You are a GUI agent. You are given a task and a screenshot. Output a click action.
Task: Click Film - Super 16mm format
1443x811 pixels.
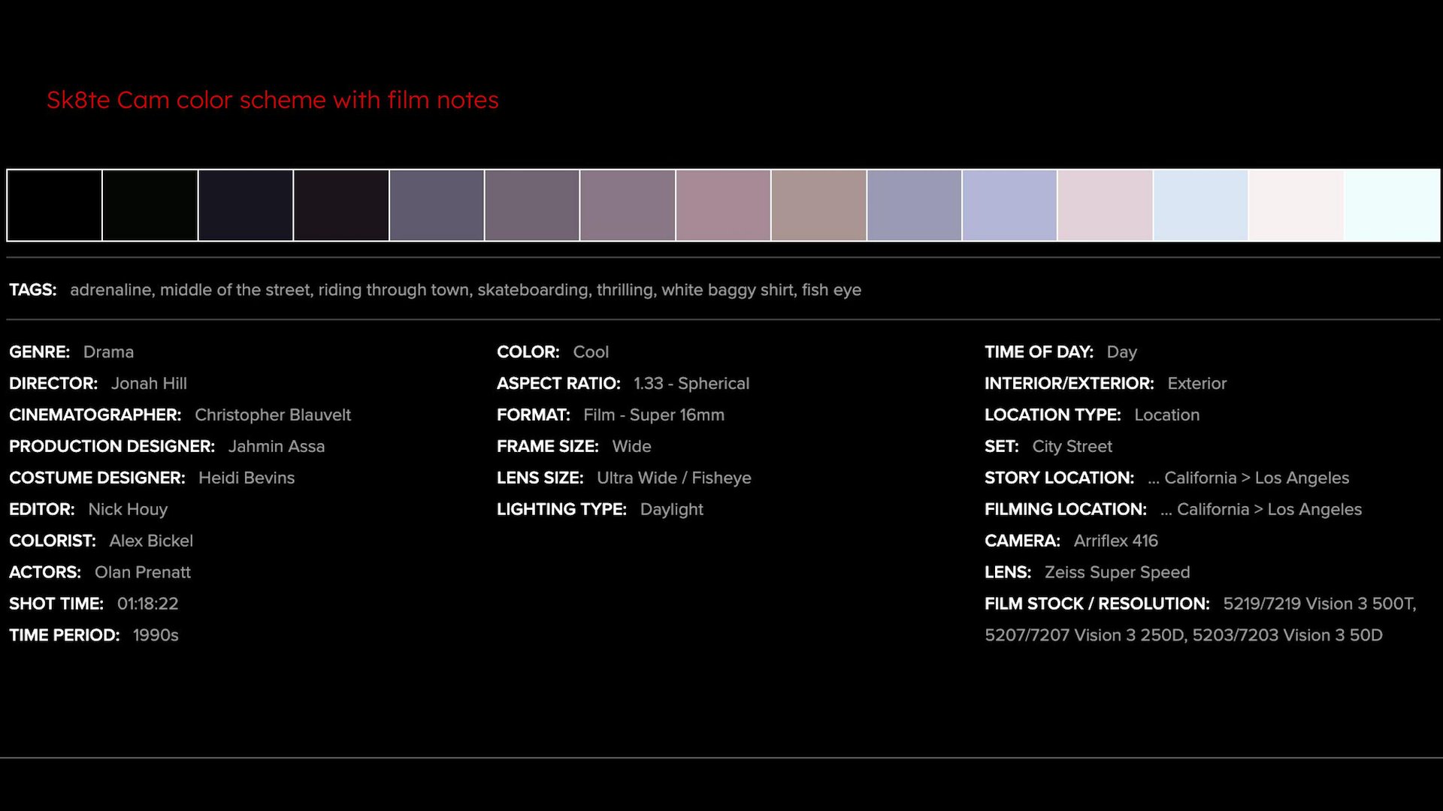(x=653, y=415)
